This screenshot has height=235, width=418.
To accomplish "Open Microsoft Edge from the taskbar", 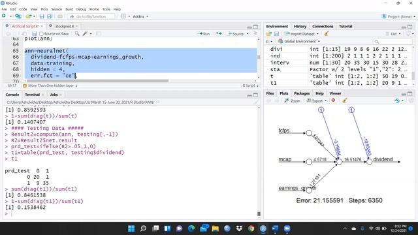I will pos(191,228).
